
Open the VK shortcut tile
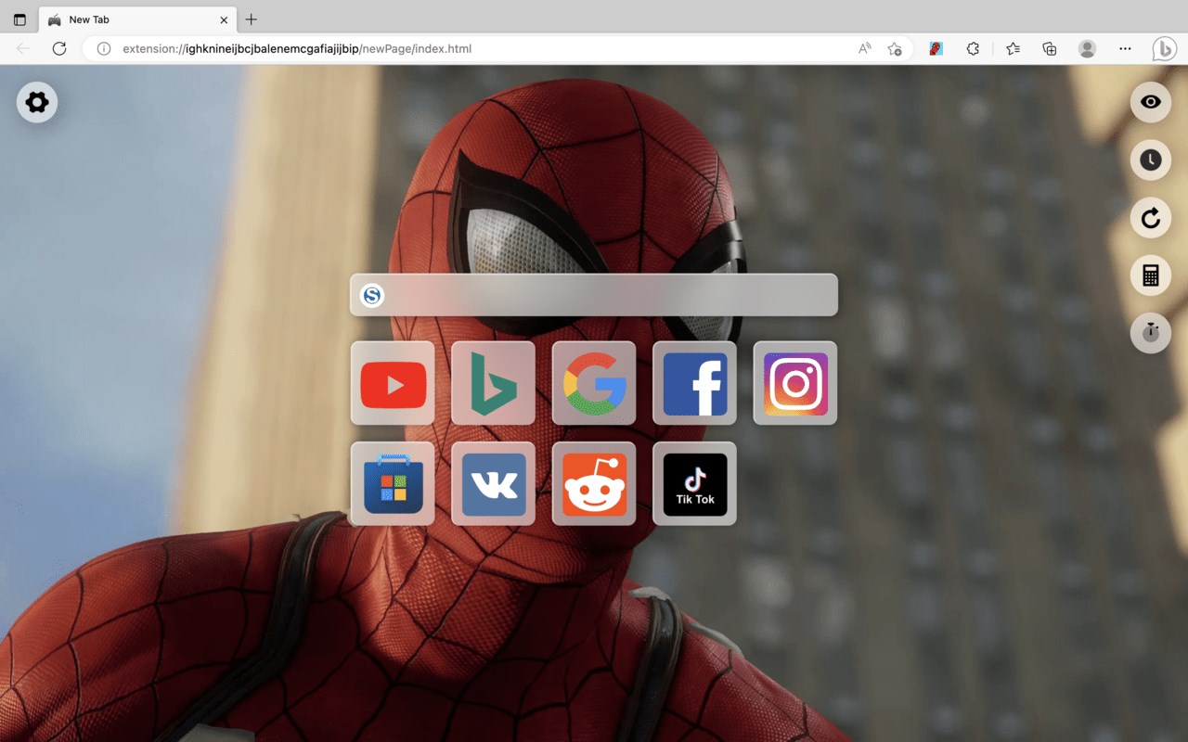pyautogui.click(x=493, y=483)
